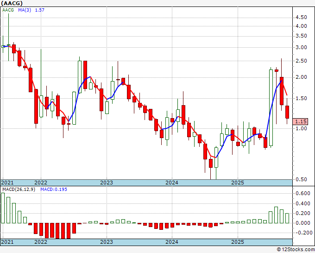Click the MACD(26,12,9) indicator label
This screenshot has width=315, height=253.
[x=19, y=190]
